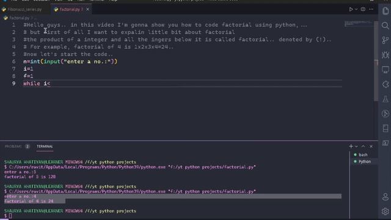Viewport: 391px width, 220px height.
Task: Open the Run and Debug bug icon
Action: pyautogui.click(x=386, y=55)
